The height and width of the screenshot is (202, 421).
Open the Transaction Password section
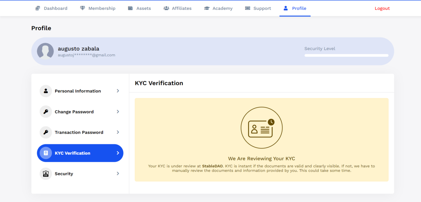tap(80, 132)
